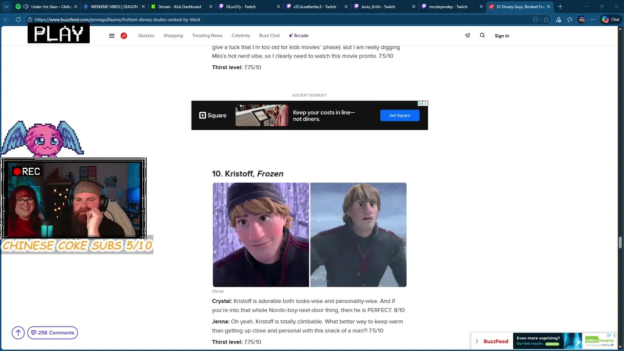Click the paper plane newsletter icon
This screenshot has height=351, width=624.
(468, 35)
